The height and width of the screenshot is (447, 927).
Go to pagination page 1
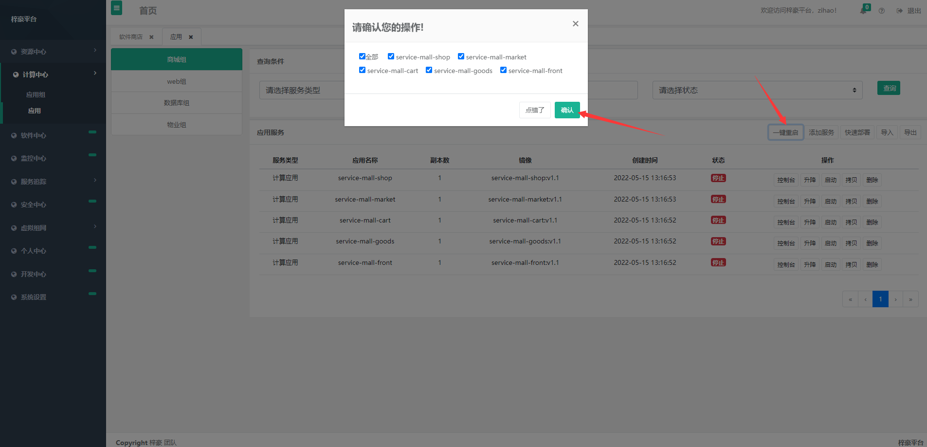[x=880, y=299]
